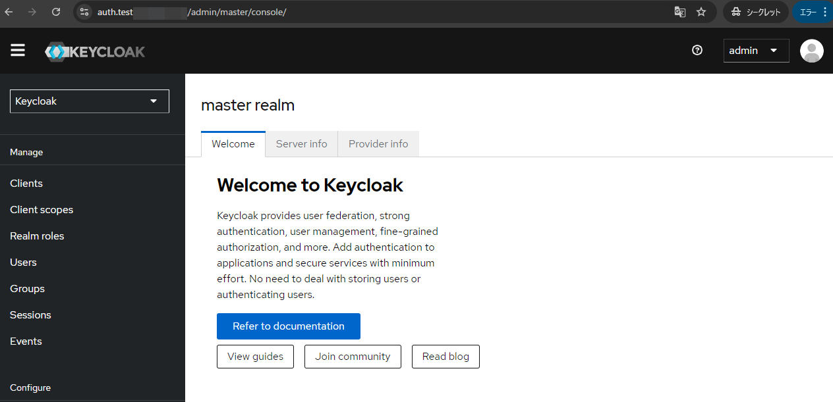Image resolution: width=833 pixels, height=402 pixels.
Task: Open the Join community link
Action: (353, 356)
